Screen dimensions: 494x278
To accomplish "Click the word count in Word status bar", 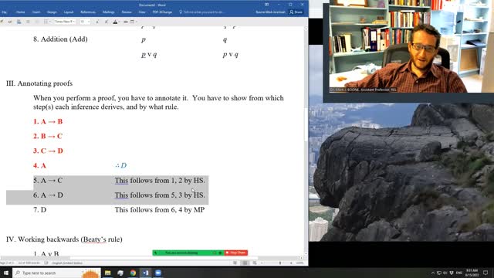I will [x=29, y=263].
